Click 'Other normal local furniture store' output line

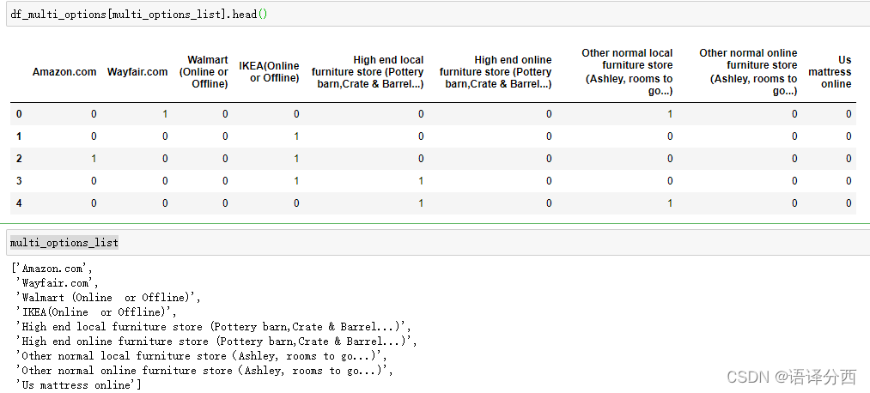pos(202,355)
